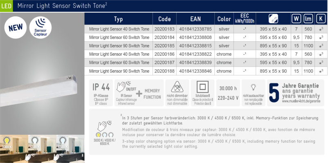Open www.mueller-licht.de/garantie link

(x=301, y=101)
